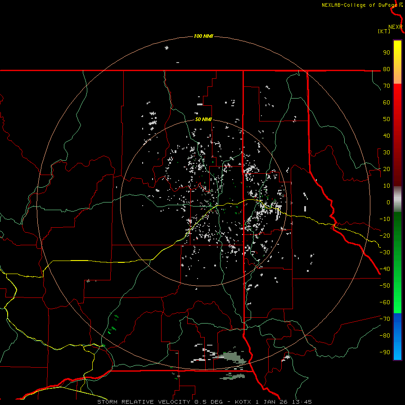Click the 70 value on velocity scale
The image size is (405, 405).
pos(387,86)
